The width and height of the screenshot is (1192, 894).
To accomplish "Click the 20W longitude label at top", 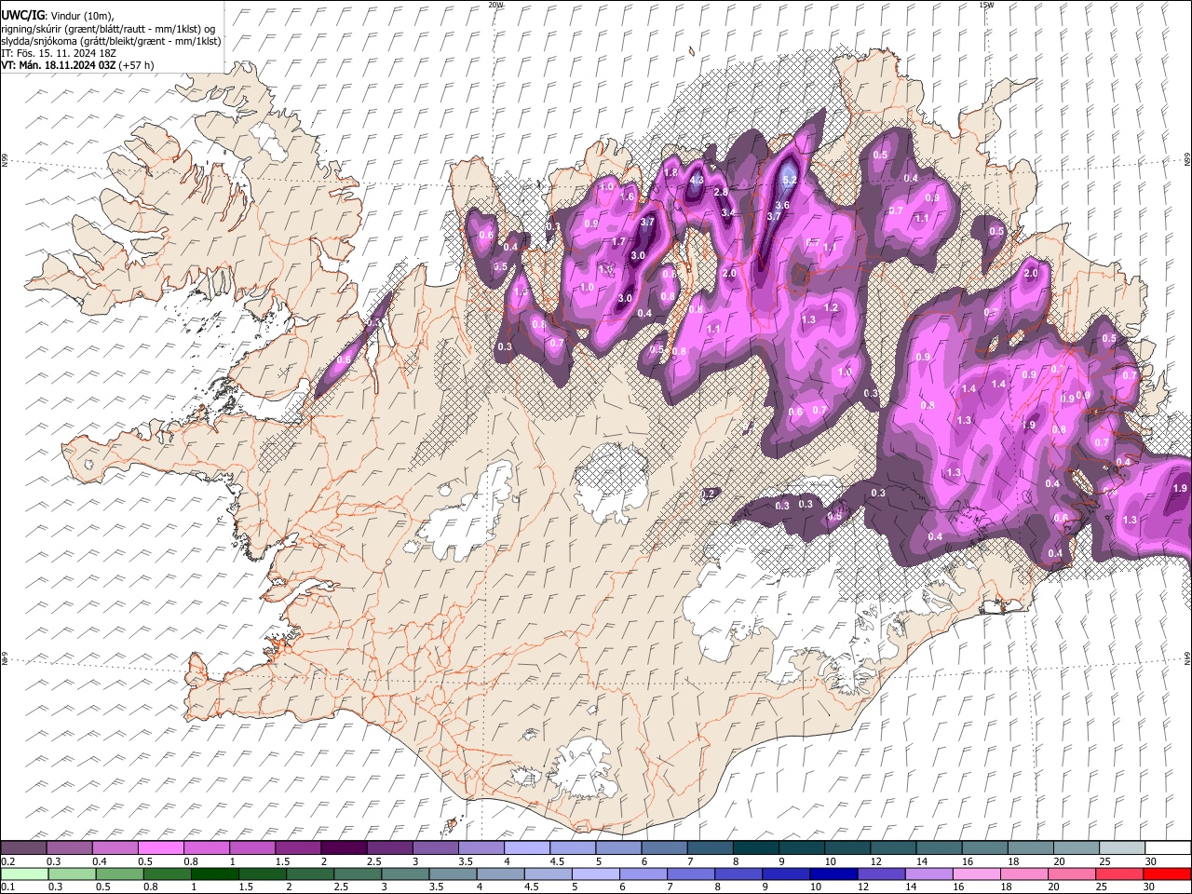I will point(495,5).
